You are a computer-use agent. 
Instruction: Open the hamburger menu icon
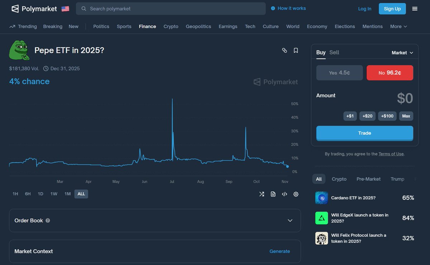coord(415,9)
